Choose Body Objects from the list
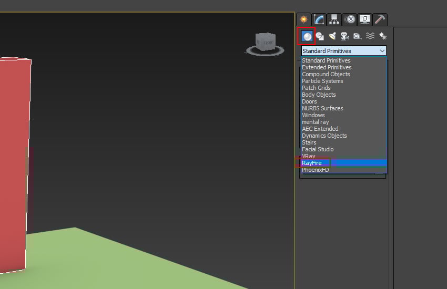 [344, 95]
